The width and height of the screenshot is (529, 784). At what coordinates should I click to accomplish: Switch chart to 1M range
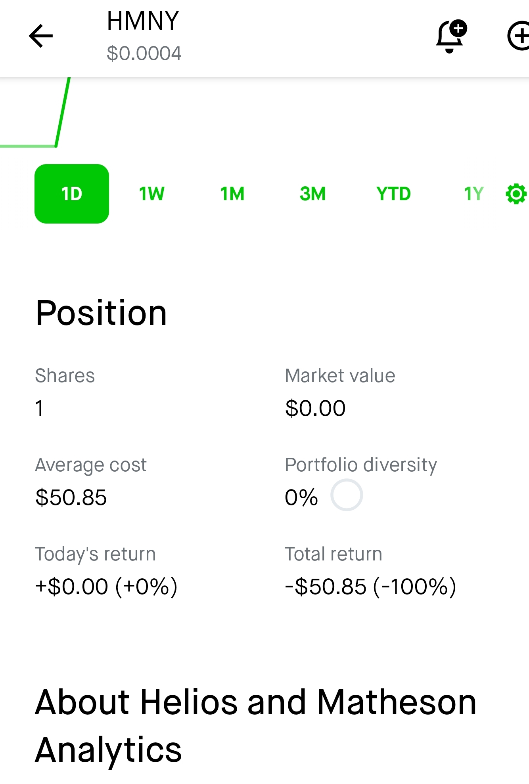tap(232, 194)
